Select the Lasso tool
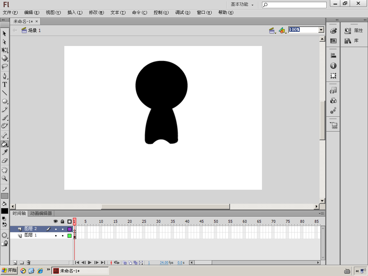 [5, 66]
